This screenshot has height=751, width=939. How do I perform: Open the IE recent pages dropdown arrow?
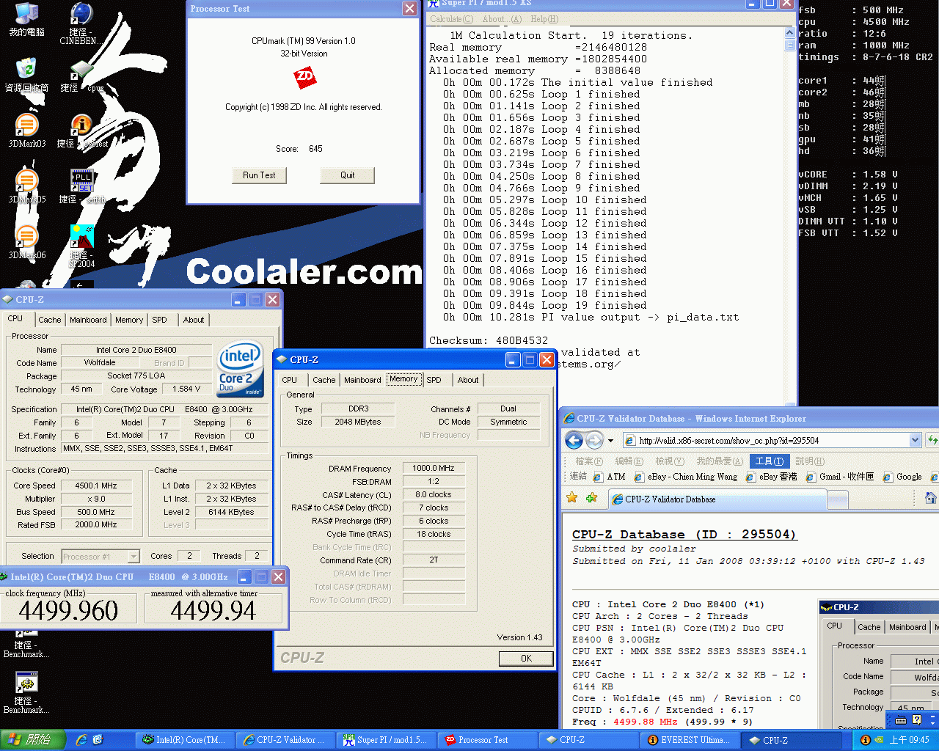point(610,440)
